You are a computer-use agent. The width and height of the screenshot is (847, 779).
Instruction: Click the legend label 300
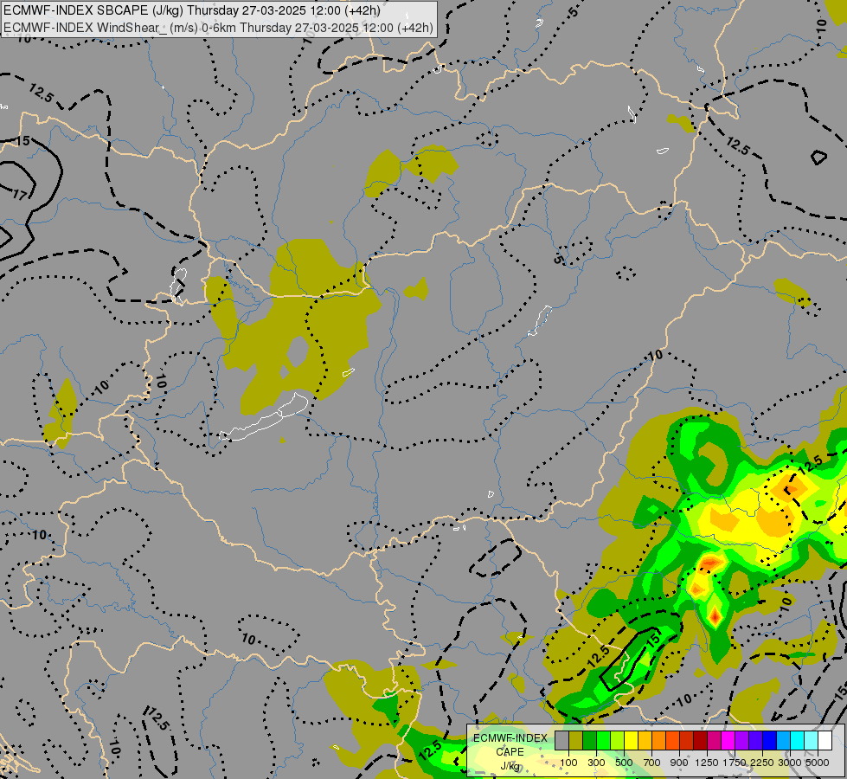(596, 763)
